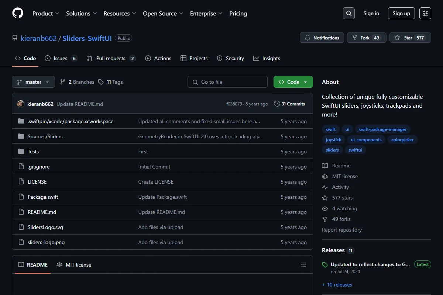443x295 pixels.
Task: Expand the master branch dropdown
Action: click(x=33, y=82)
